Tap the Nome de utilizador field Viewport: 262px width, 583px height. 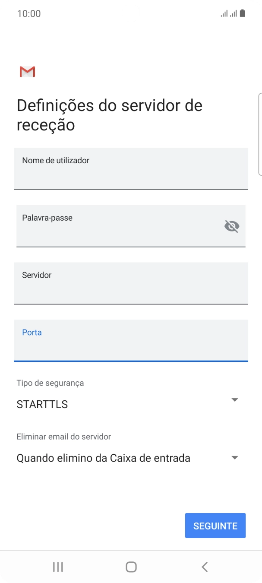(131, 168)
